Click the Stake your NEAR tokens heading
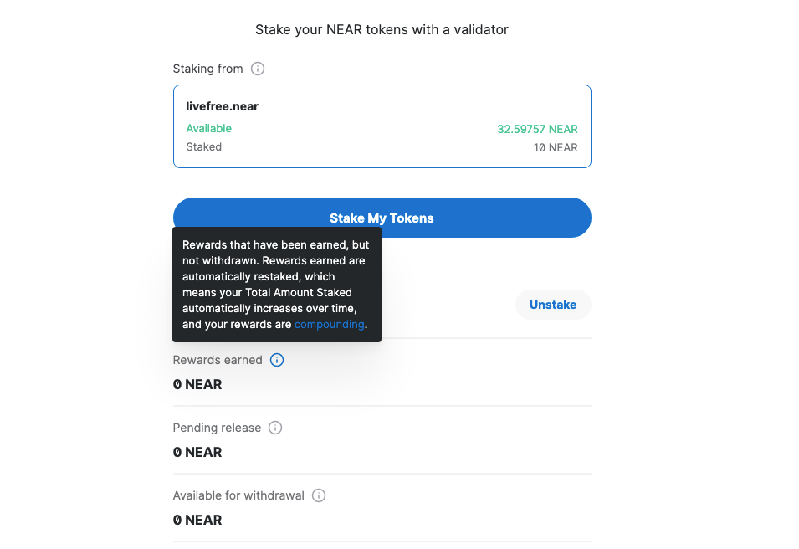The width and height of the screenshot is (799, 549). [382, 30]
